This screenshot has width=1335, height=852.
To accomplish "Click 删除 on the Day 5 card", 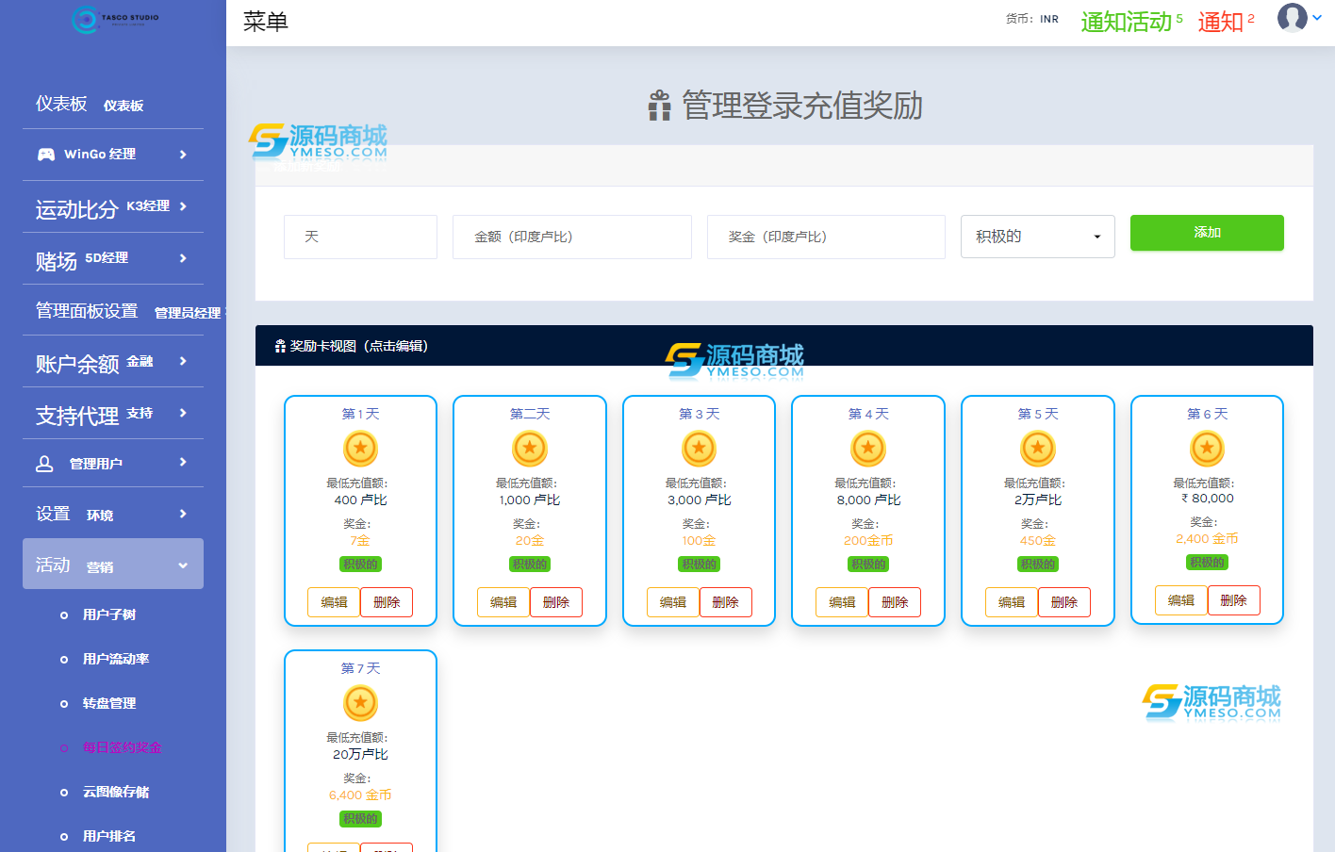I will (1063, 602).
